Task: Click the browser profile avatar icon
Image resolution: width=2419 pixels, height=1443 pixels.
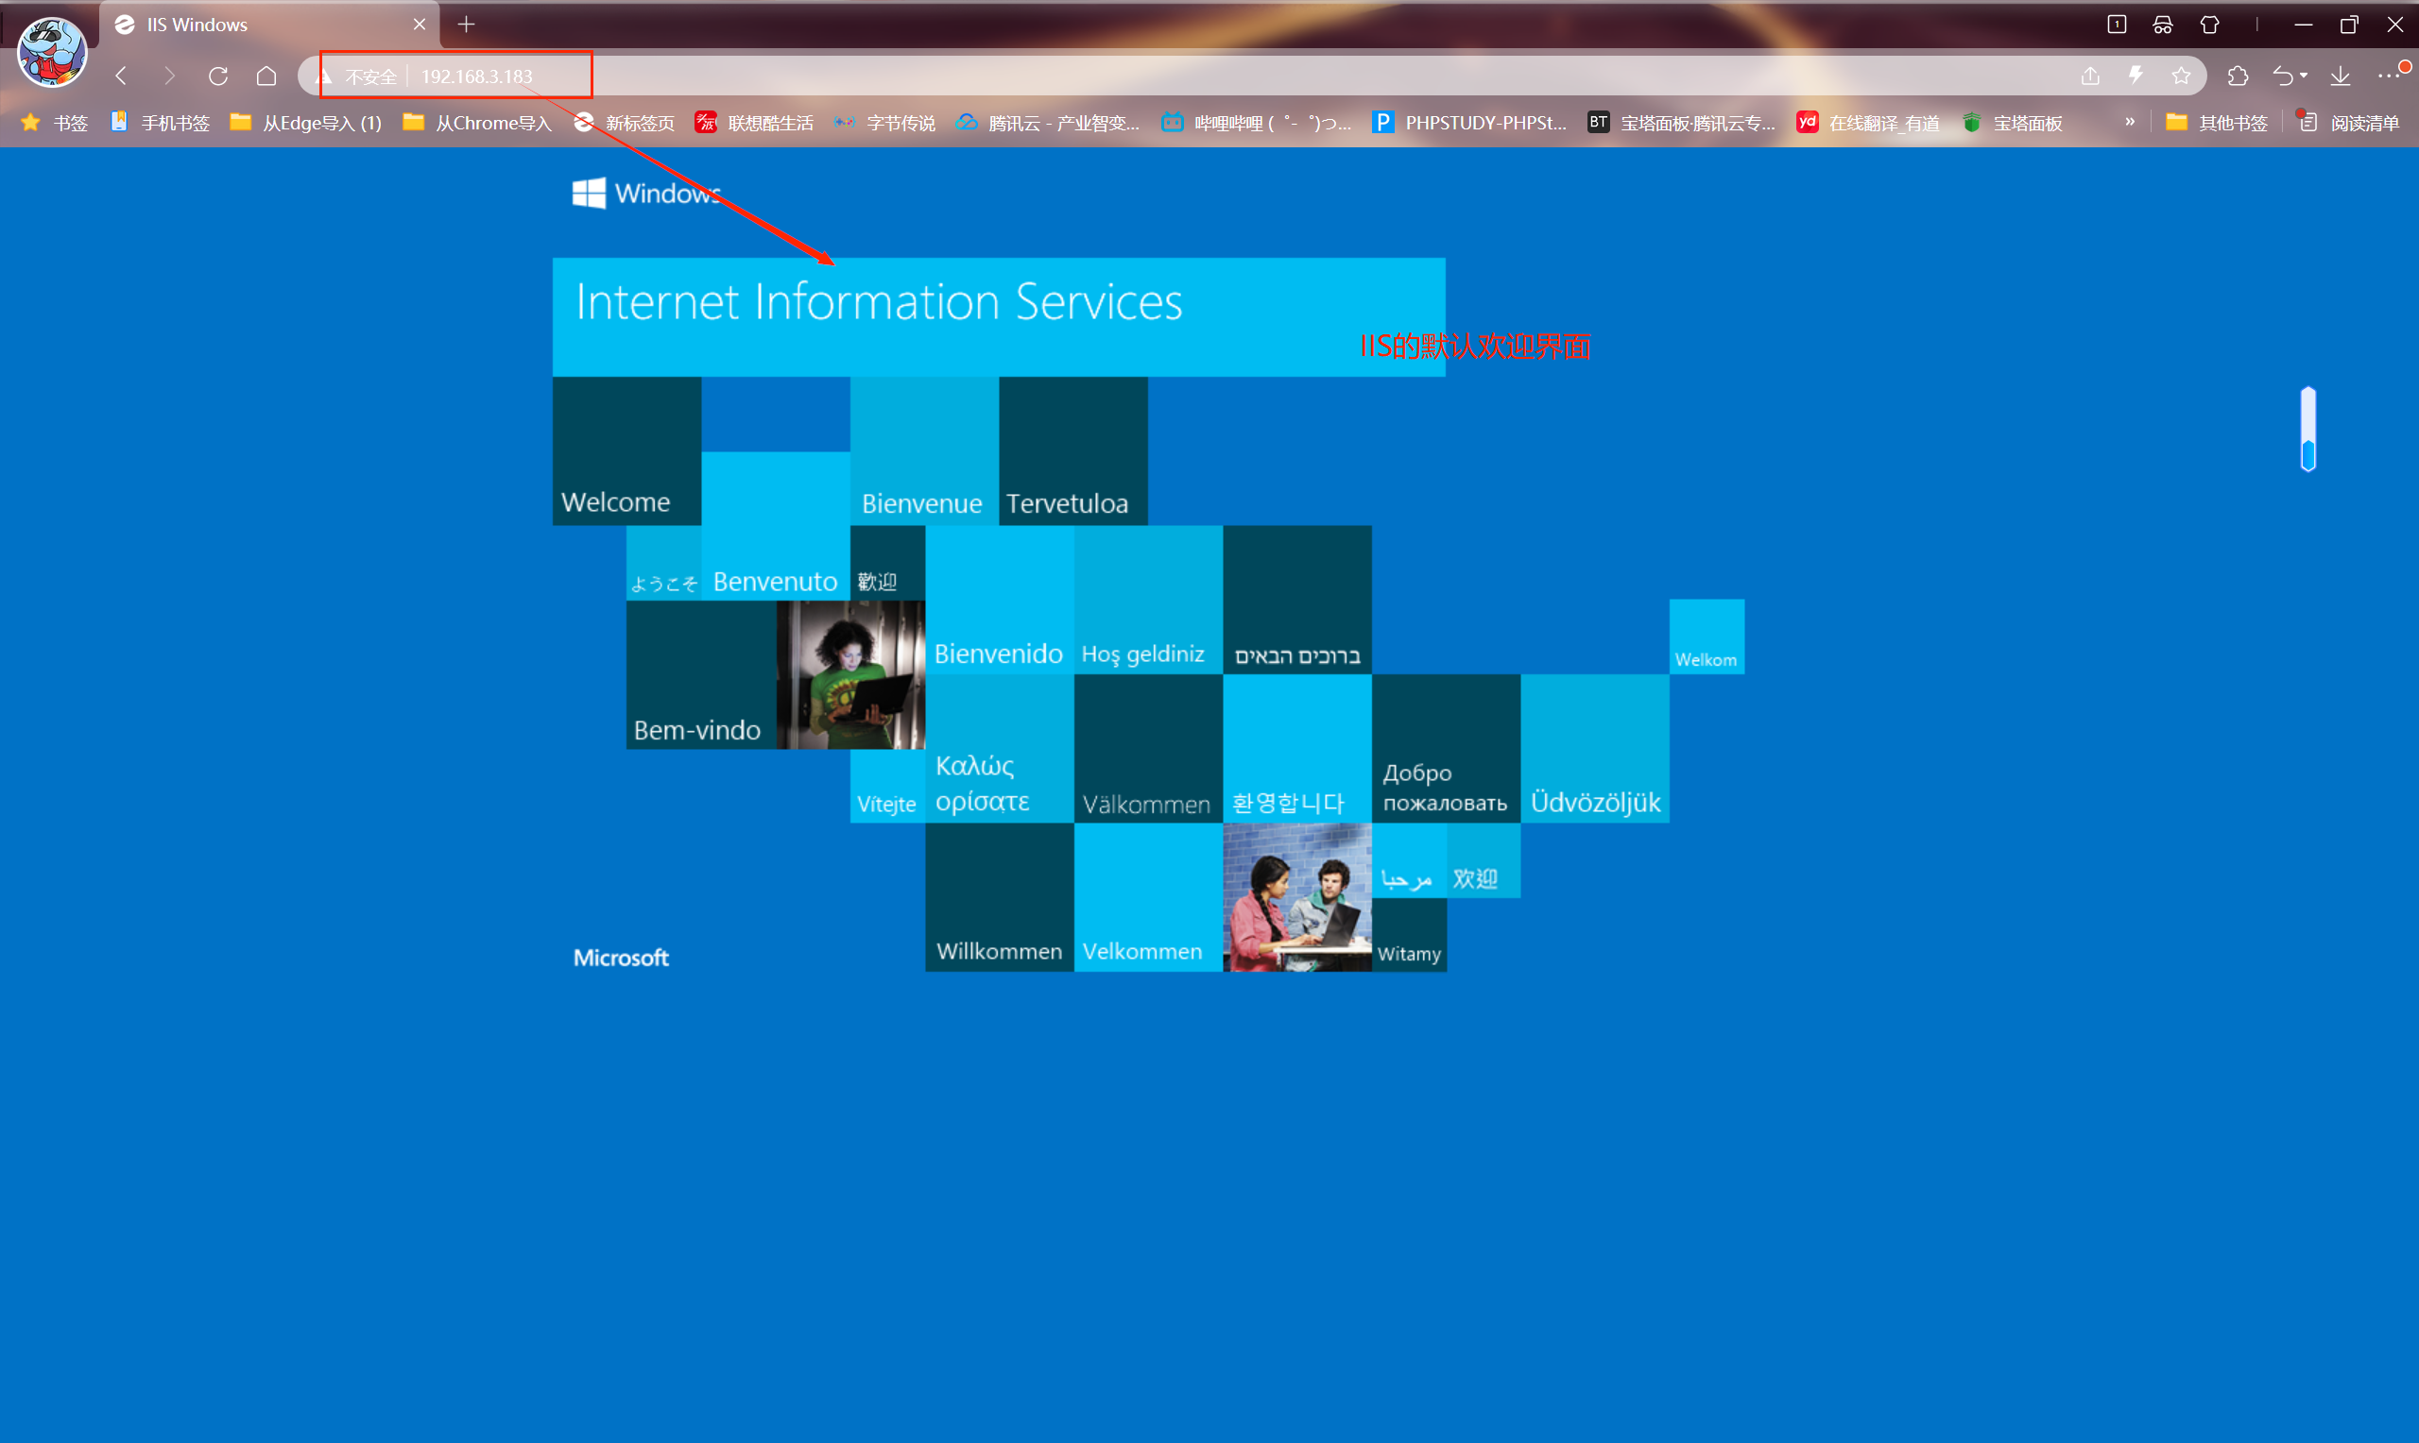Action: [x=52, y=52]
